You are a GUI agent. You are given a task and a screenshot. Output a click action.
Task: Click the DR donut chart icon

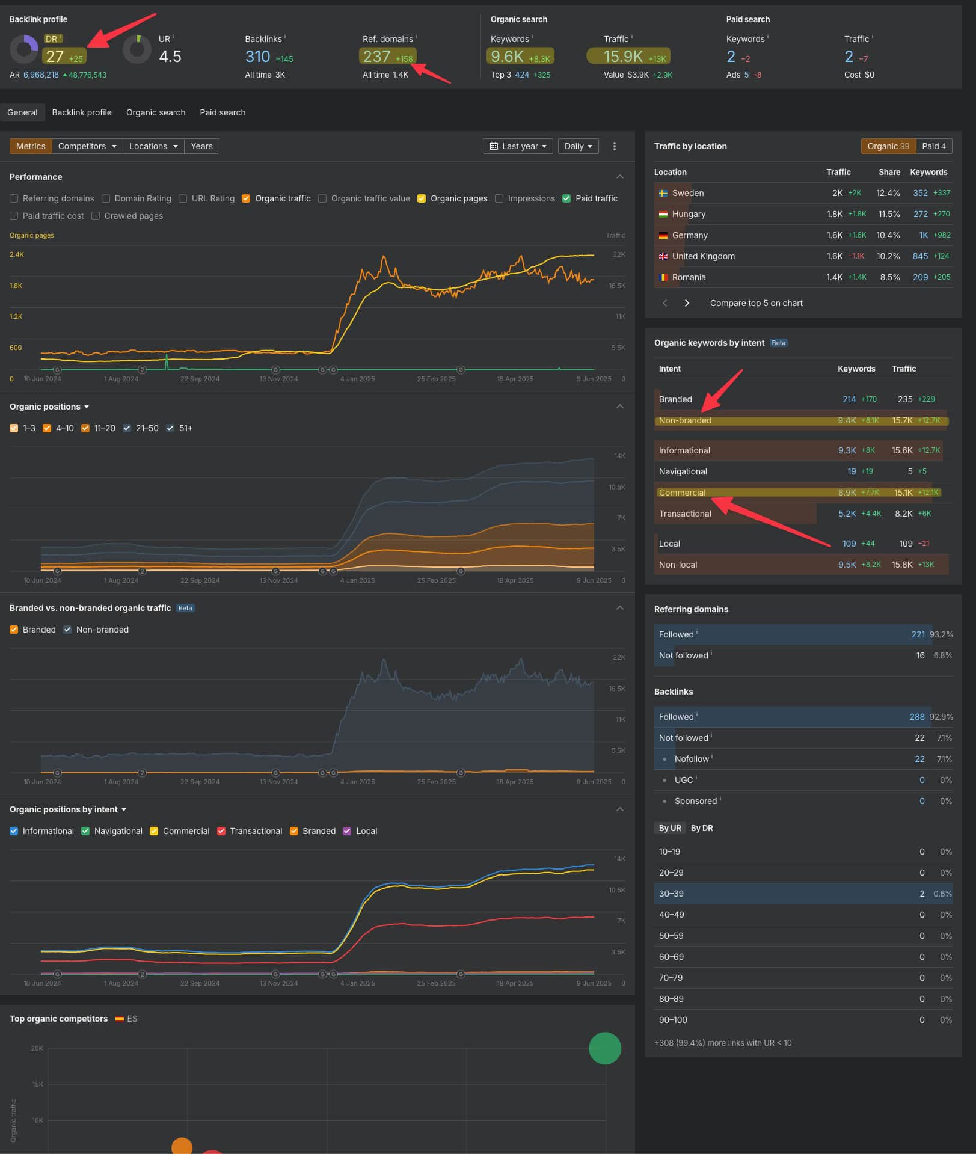pyautogui.click(x=24, y=49)
